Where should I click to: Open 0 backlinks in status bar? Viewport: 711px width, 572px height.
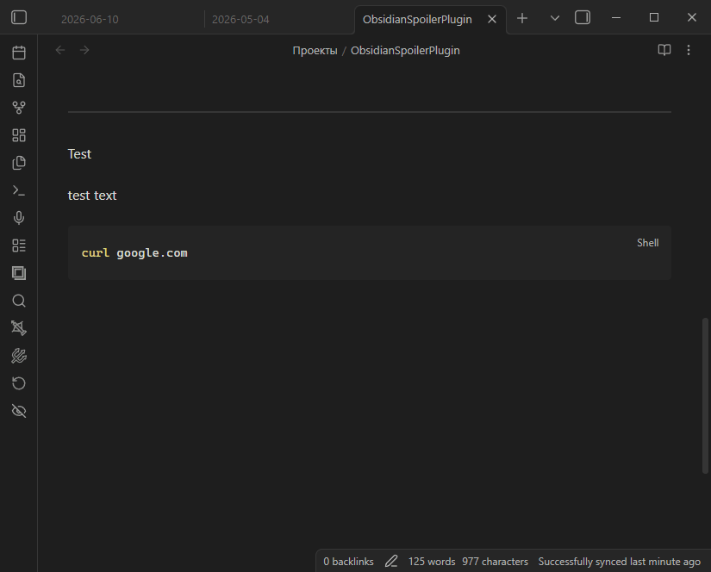coord(348,562)
